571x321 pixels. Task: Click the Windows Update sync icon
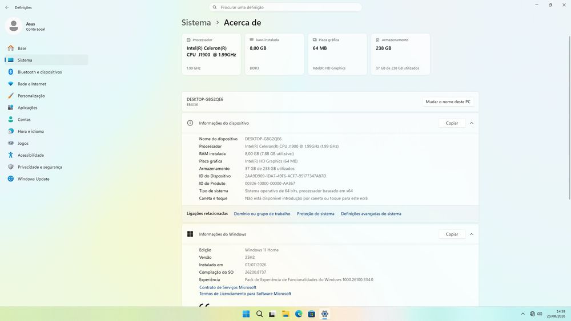pos(10,179)
